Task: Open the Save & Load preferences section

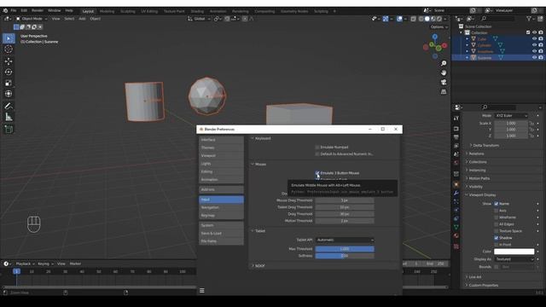Action: click(221, 233)
